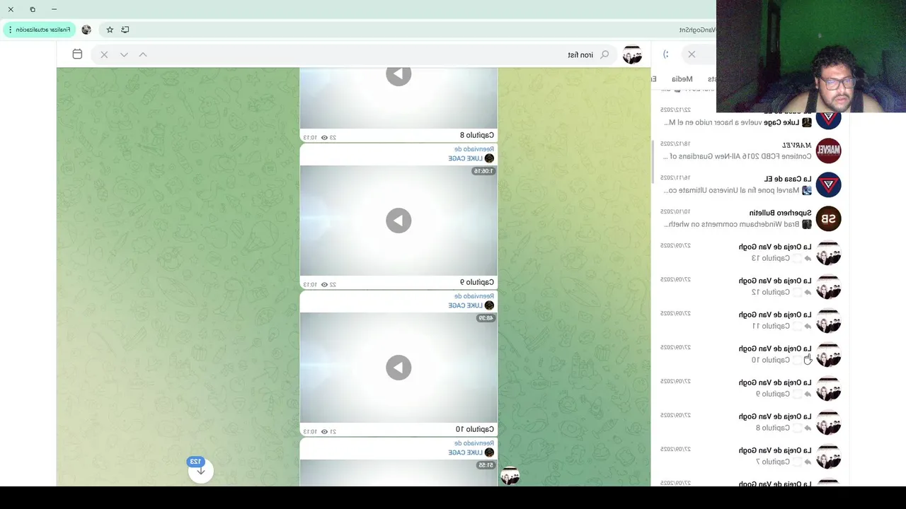Viewport: 906px width, 509px height.
Task: Open the 'Marvel pone fin al Universo Ultimate' result
Action: click(750, 185)
